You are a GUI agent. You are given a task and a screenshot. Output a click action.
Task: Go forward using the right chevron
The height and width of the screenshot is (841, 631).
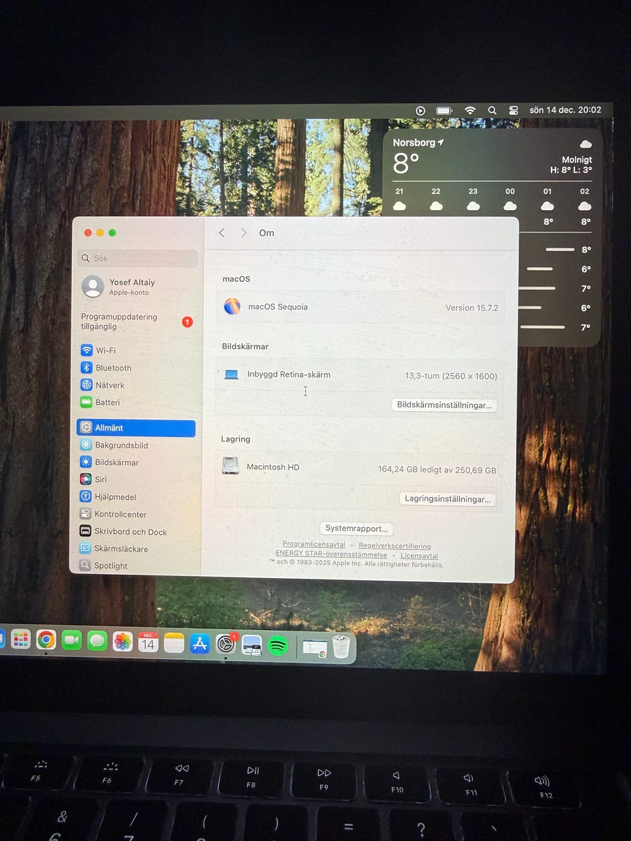[x=244, y=233]
